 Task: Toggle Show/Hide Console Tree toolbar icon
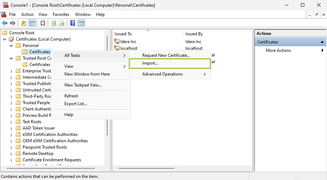click(x=32, y=23)
